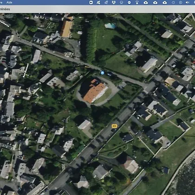Image resolution: width=195 pixels, height=195 pixels.
Task: Click the round face-like icon in the menu bar
Action: coord(122,2)
